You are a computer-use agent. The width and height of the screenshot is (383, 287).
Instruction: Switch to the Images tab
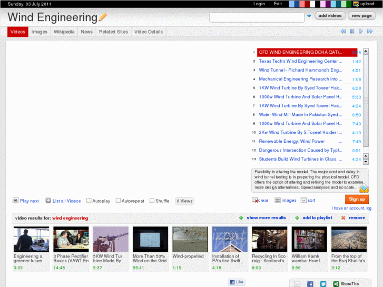coord(40,32)
